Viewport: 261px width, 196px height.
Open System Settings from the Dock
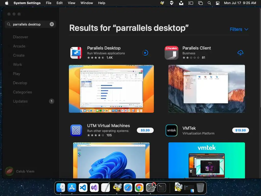point(150,188)
